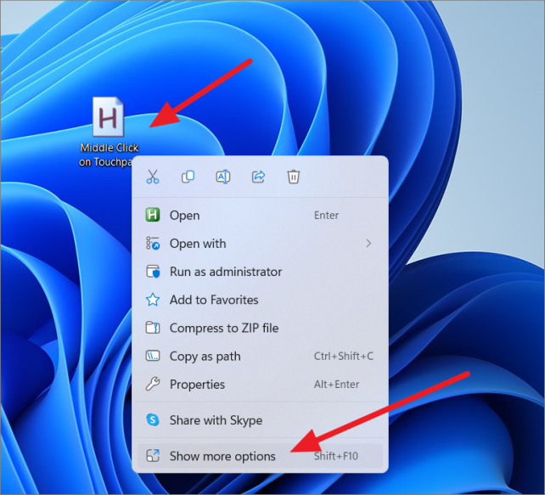The height and width of the screenshot is (495, 545).
Task: Expand the Open with submenu arrow
Action: tap(368, 244)
